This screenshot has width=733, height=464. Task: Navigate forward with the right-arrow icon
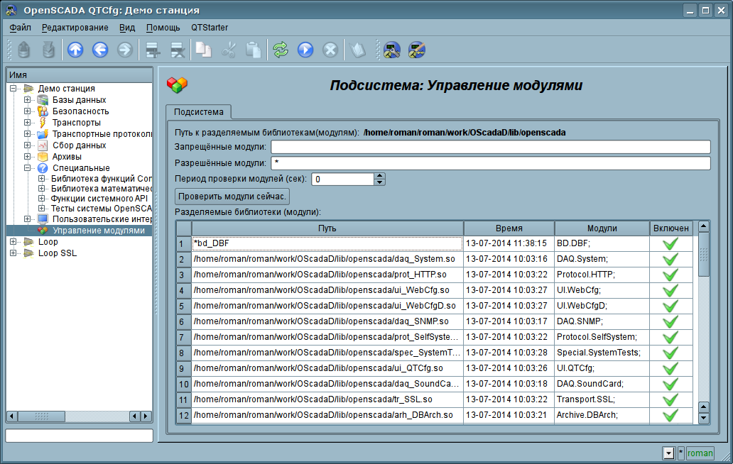[x=125, y=50]
